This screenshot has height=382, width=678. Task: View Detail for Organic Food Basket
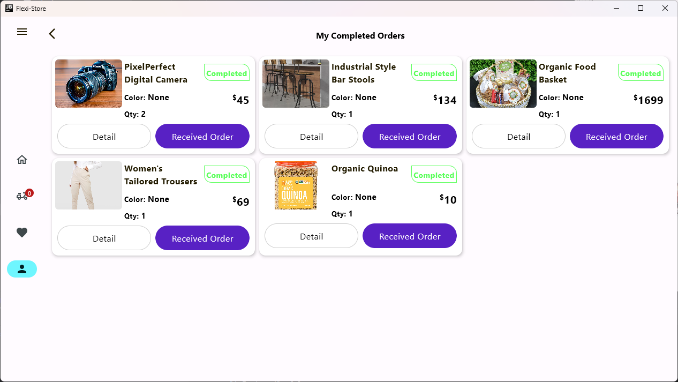pyautogui.click(x=518, y=137)
